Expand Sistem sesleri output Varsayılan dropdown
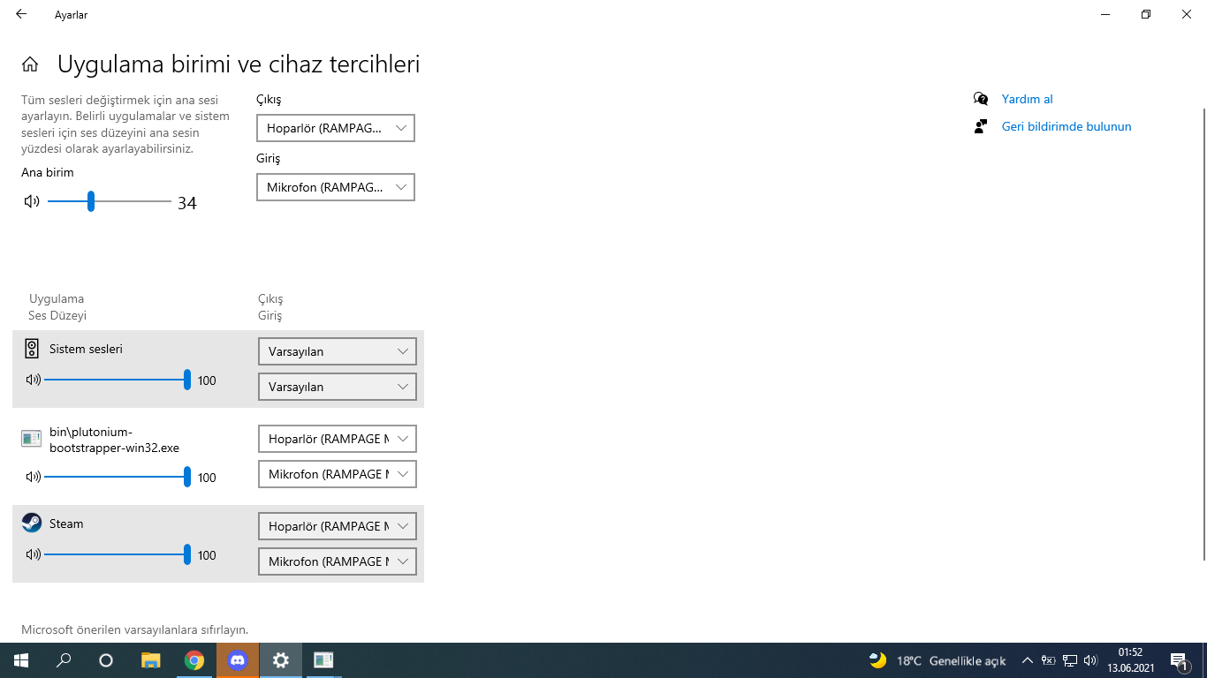 337,351
